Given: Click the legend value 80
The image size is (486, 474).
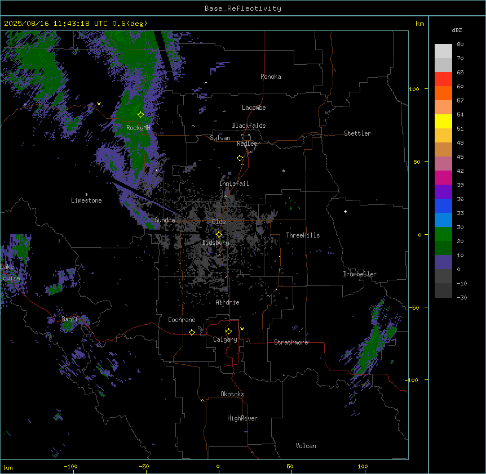Looking at the screenshot, I should (460, 44).
